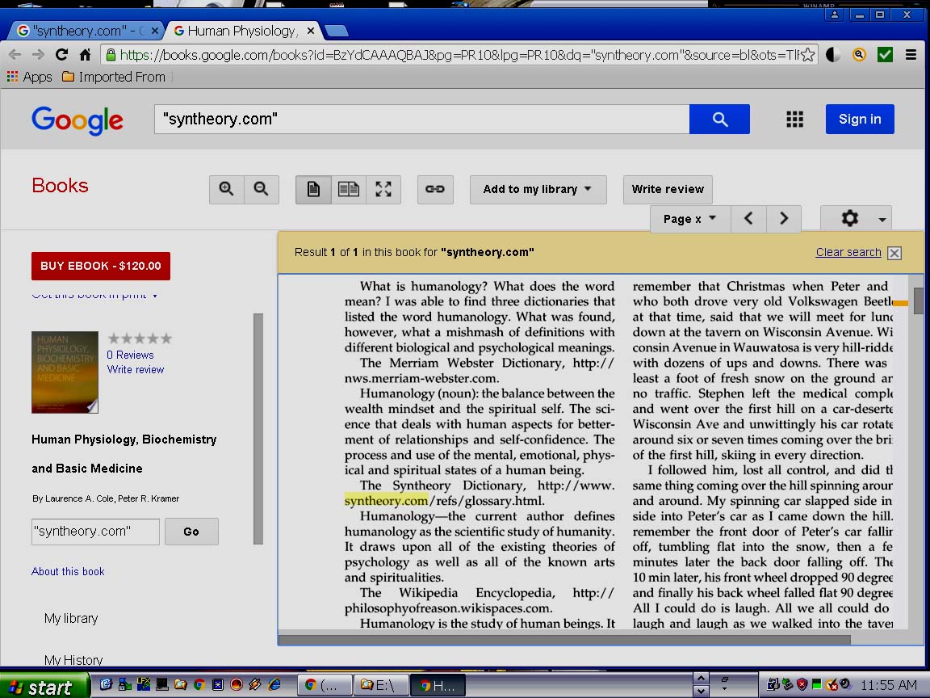
Task: Click the Write review button in the toolbar
Action: 668,189
